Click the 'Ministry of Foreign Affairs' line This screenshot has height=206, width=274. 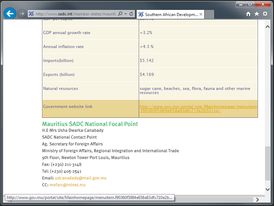click(x=110, y=151)
